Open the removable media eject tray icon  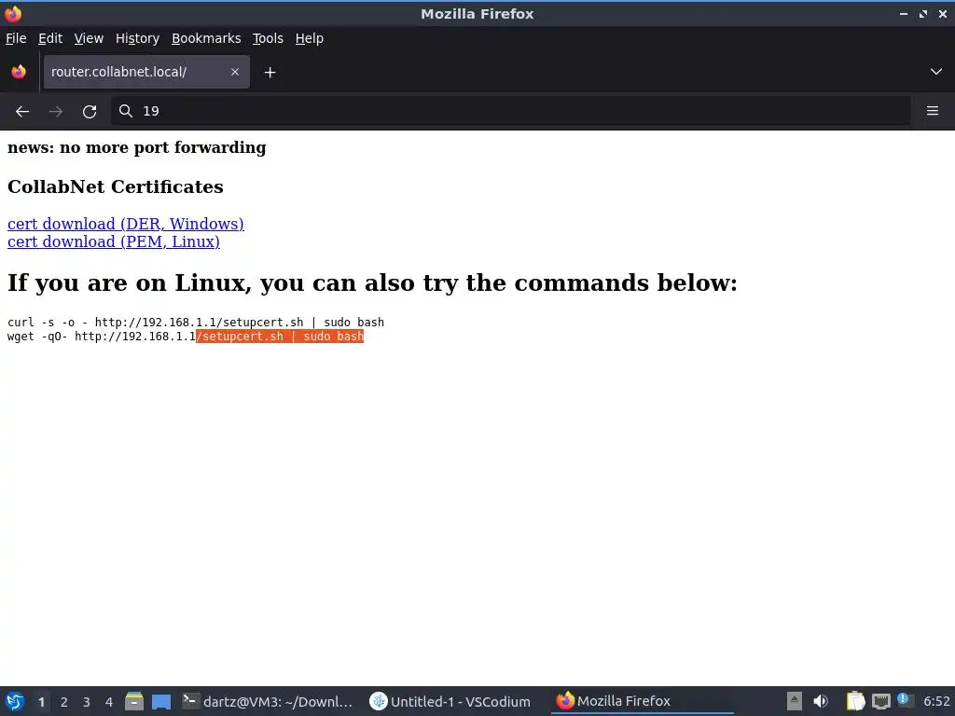(795, 701)
